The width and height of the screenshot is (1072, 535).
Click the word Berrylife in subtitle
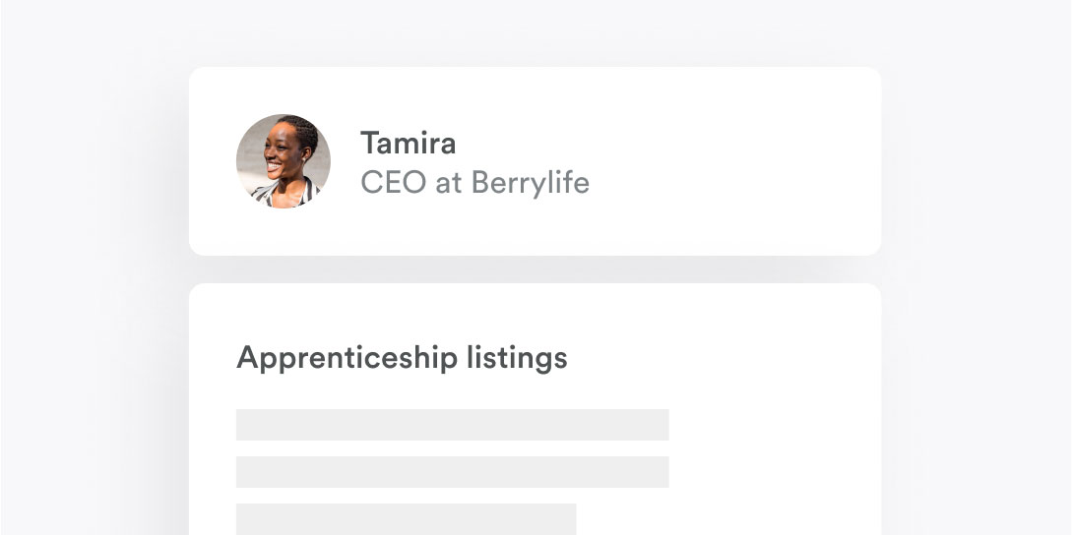click(x=531, y=183)
